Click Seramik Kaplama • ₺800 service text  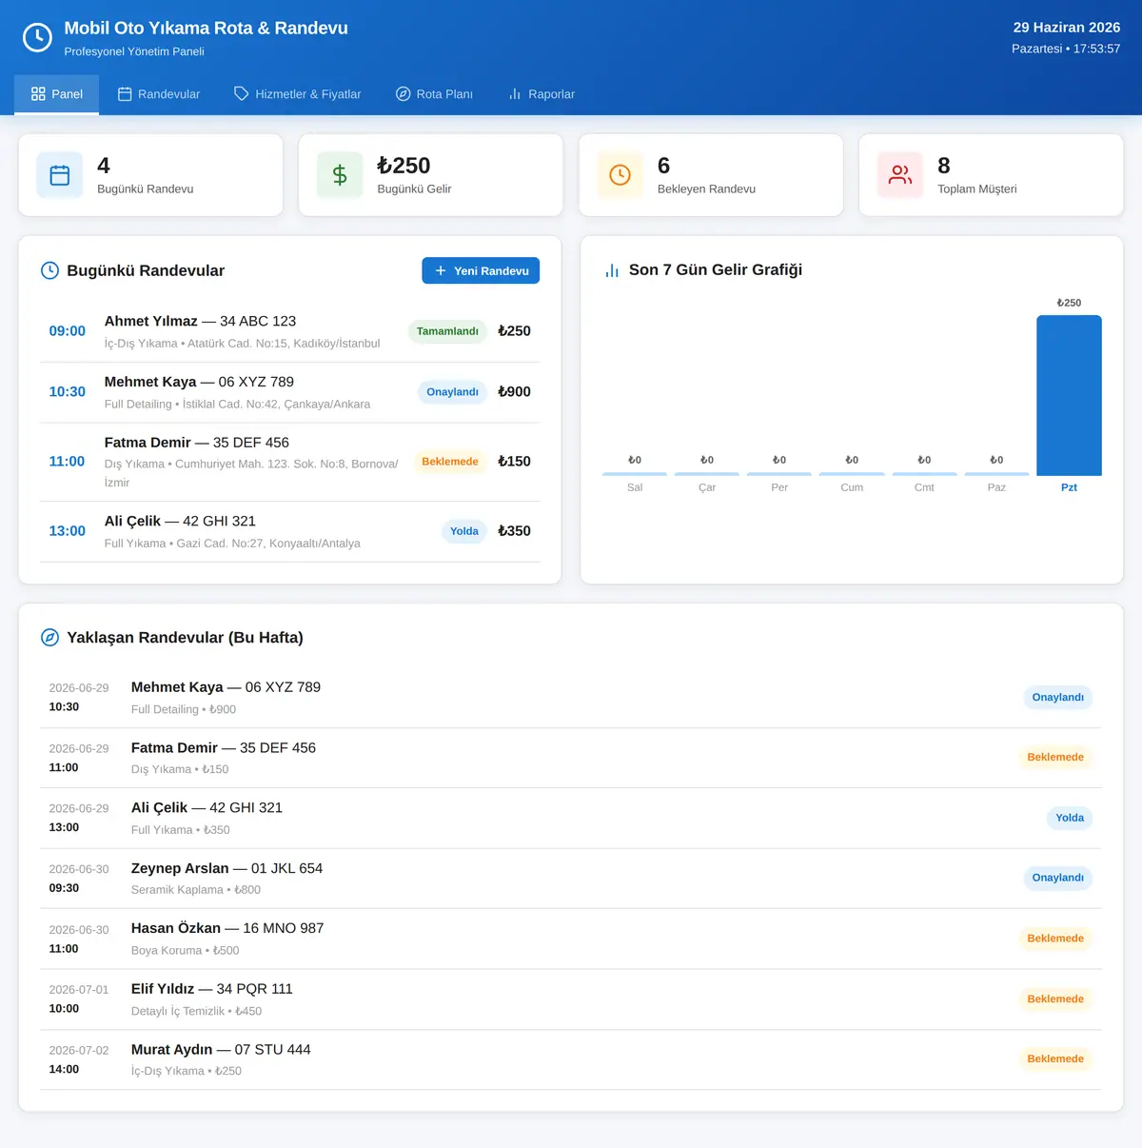[196, 890]
